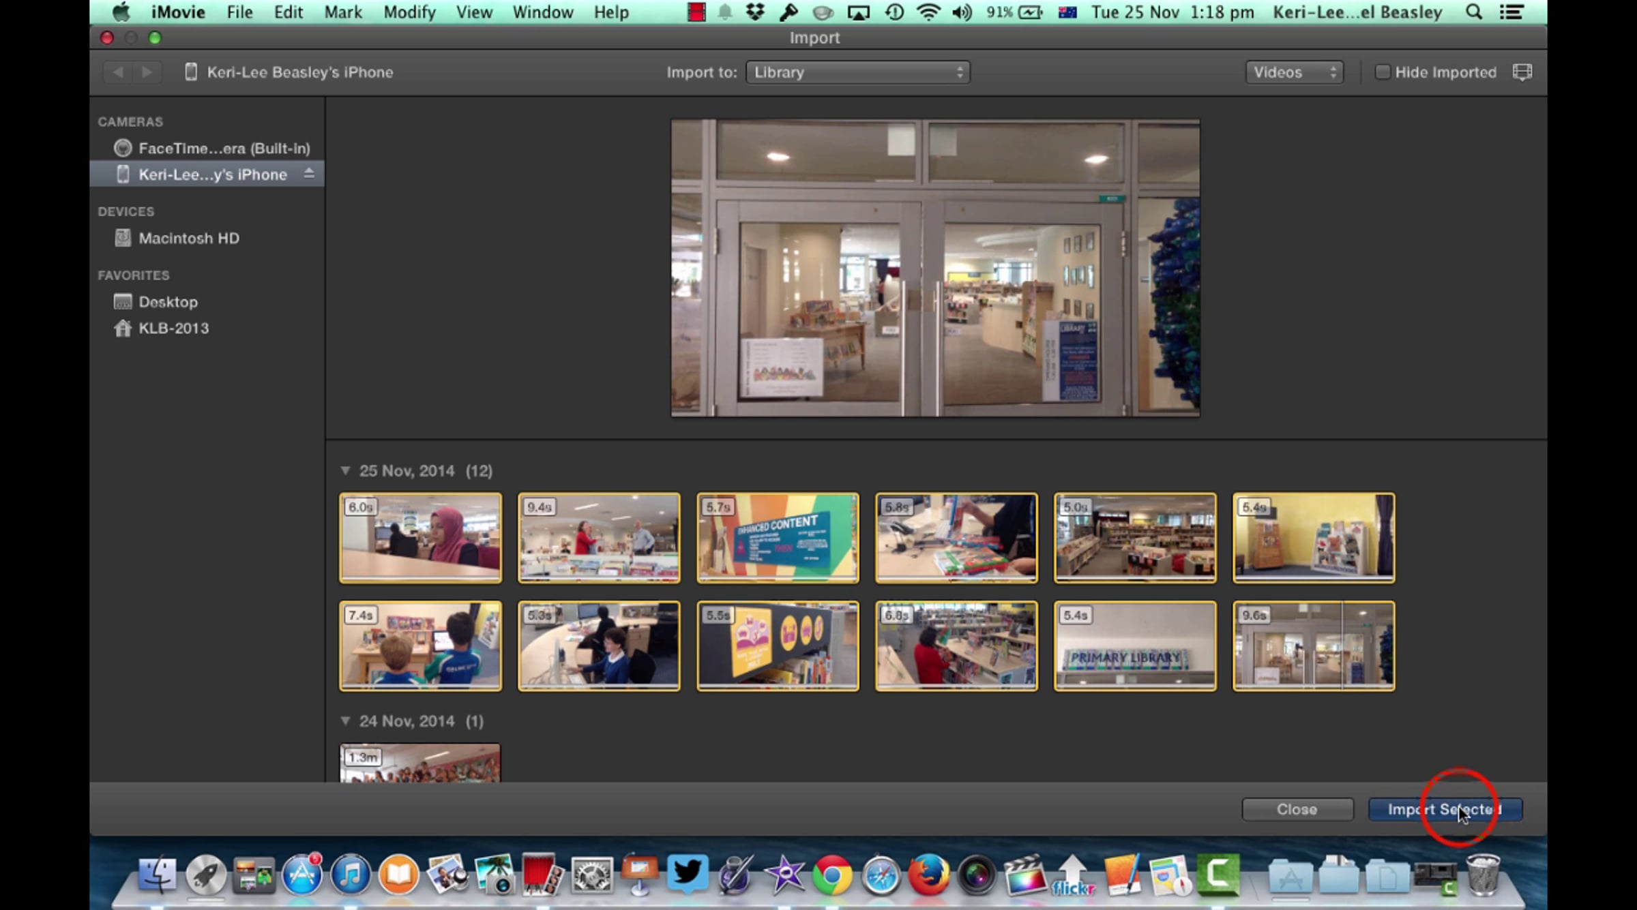Open iMovie from the dock star icon
The width and height of the screenshot is (1637, 910).
[x=784, y=875]
